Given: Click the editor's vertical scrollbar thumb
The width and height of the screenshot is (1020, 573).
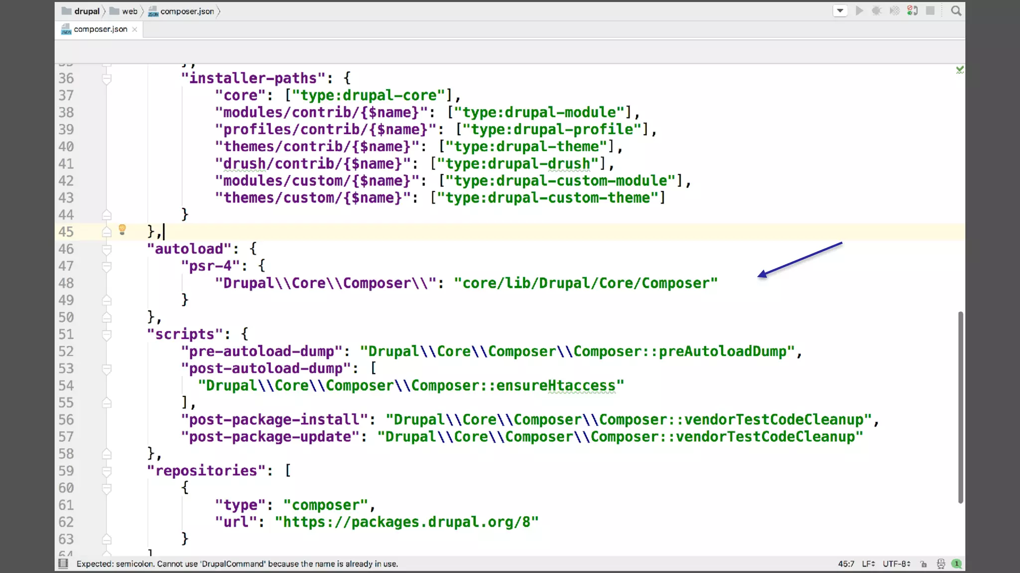Looking at the screenshot, I should click(x=960, y=407).
